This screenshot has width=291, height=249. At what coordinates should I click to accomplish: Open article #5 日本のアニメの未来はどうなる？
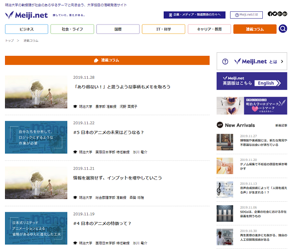[109, 132]
